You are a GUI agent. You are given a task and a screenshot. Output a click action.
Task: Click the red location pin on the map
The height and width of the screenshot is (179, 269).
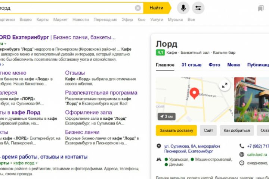point(194,93)
